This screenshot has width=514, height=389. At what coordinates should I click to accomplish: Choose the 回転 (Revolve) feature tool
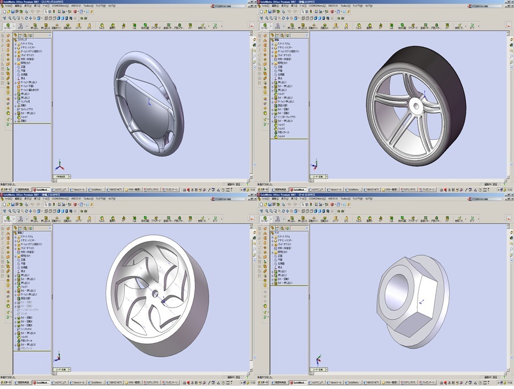tap(57, 24)
